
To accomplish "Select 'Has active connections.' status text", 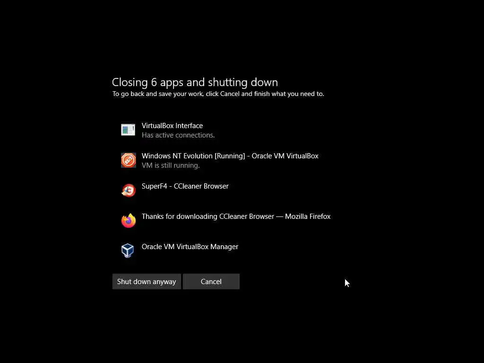I will tap(178, 135).
